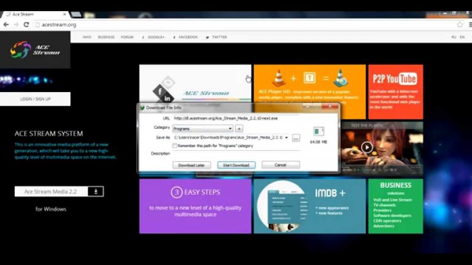Switch site language to EN
The height and width of the screenshot is (265, 472).
[462, 37]
